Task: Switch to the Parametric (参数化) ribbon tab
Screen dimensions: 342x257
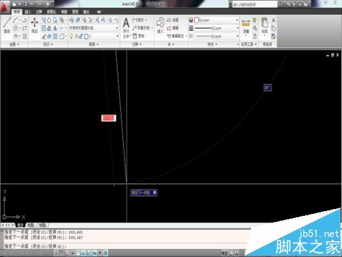Action: coord(51,12)
